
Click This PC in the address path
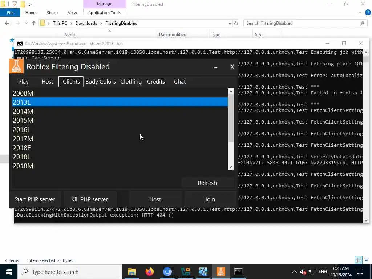(60, 23)
